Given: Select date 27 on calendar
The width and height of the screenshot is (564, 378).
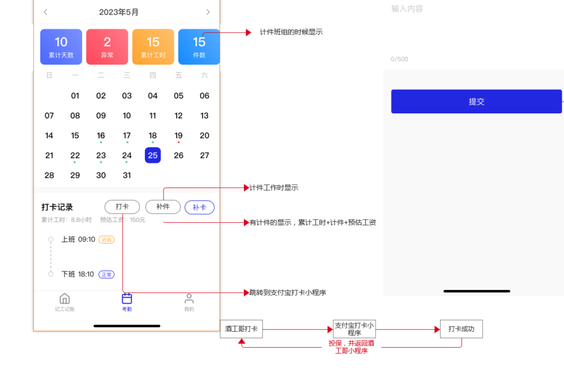Looking at the screenshot, I should (x=205, y=155).
